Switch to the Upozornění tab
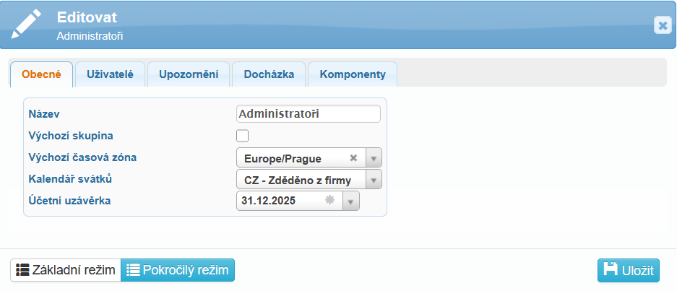 point(189,74)
